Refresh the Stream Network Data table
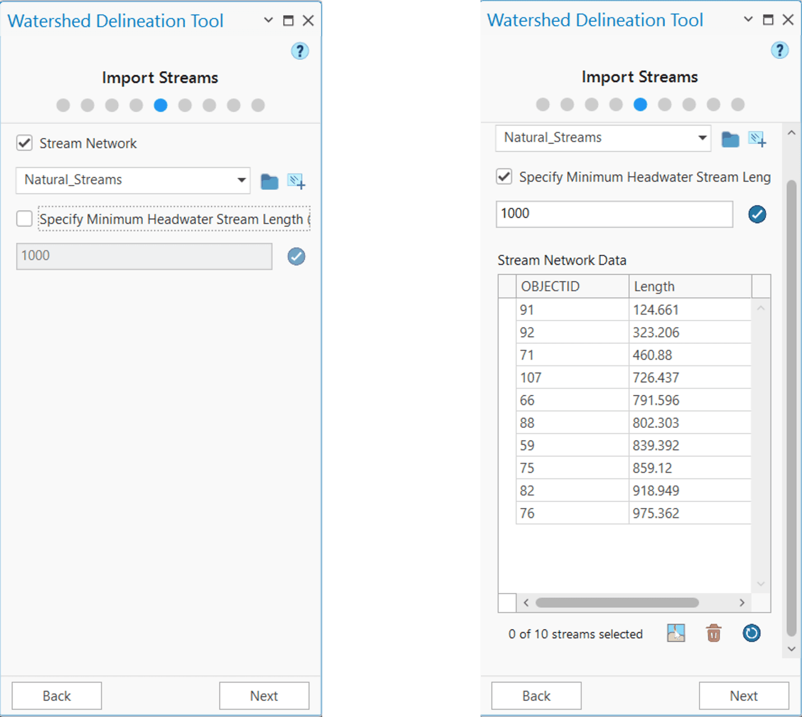This screenshot has height=717, width=802. (751, 633)
